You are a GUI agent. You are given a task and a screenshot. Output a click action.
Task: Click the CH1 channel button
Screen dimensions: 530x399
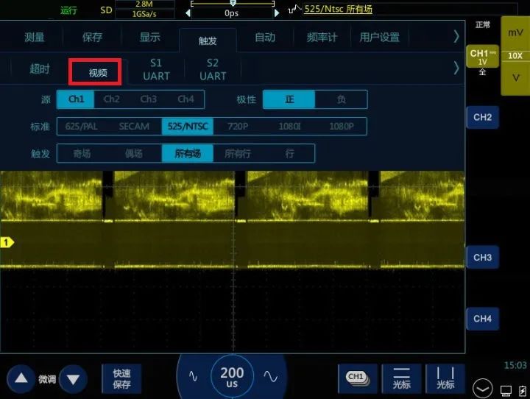pyautogui.click(x=482, y=57)
